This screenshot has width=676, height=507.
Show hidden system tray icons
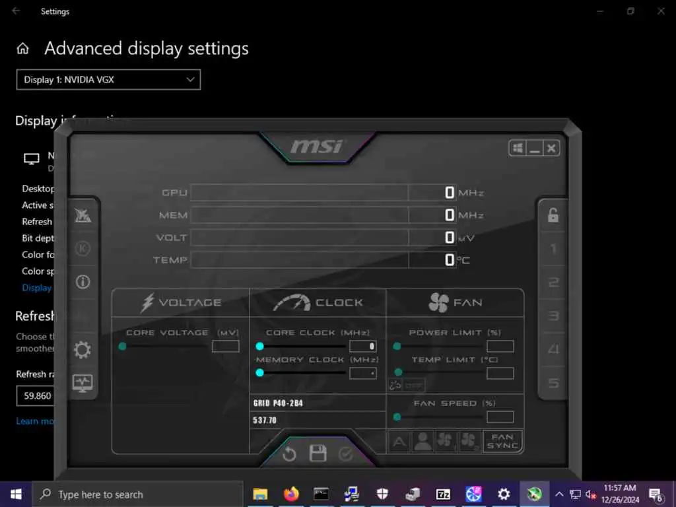click(559, 494)
